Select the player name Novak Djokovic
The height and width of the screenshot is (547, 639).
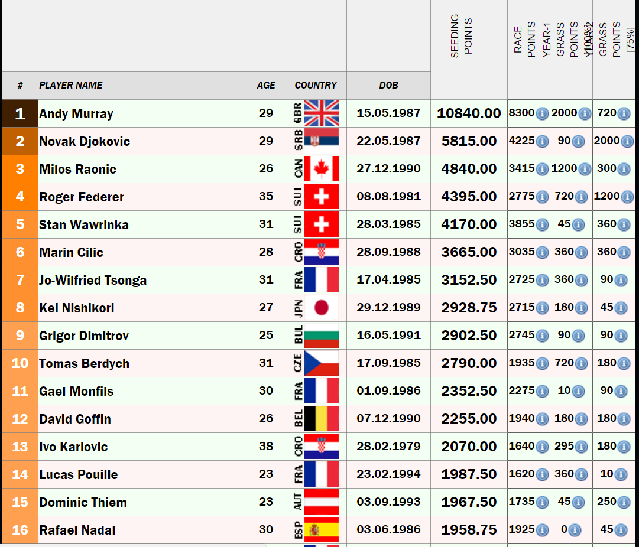click(x=85, y=141)
